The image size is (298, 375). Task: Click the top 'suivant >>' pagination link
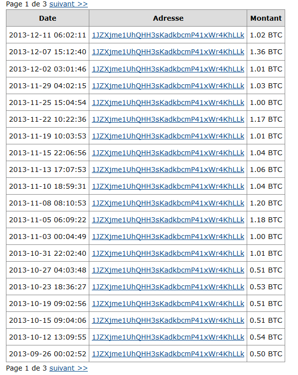[x=69, y=4]
